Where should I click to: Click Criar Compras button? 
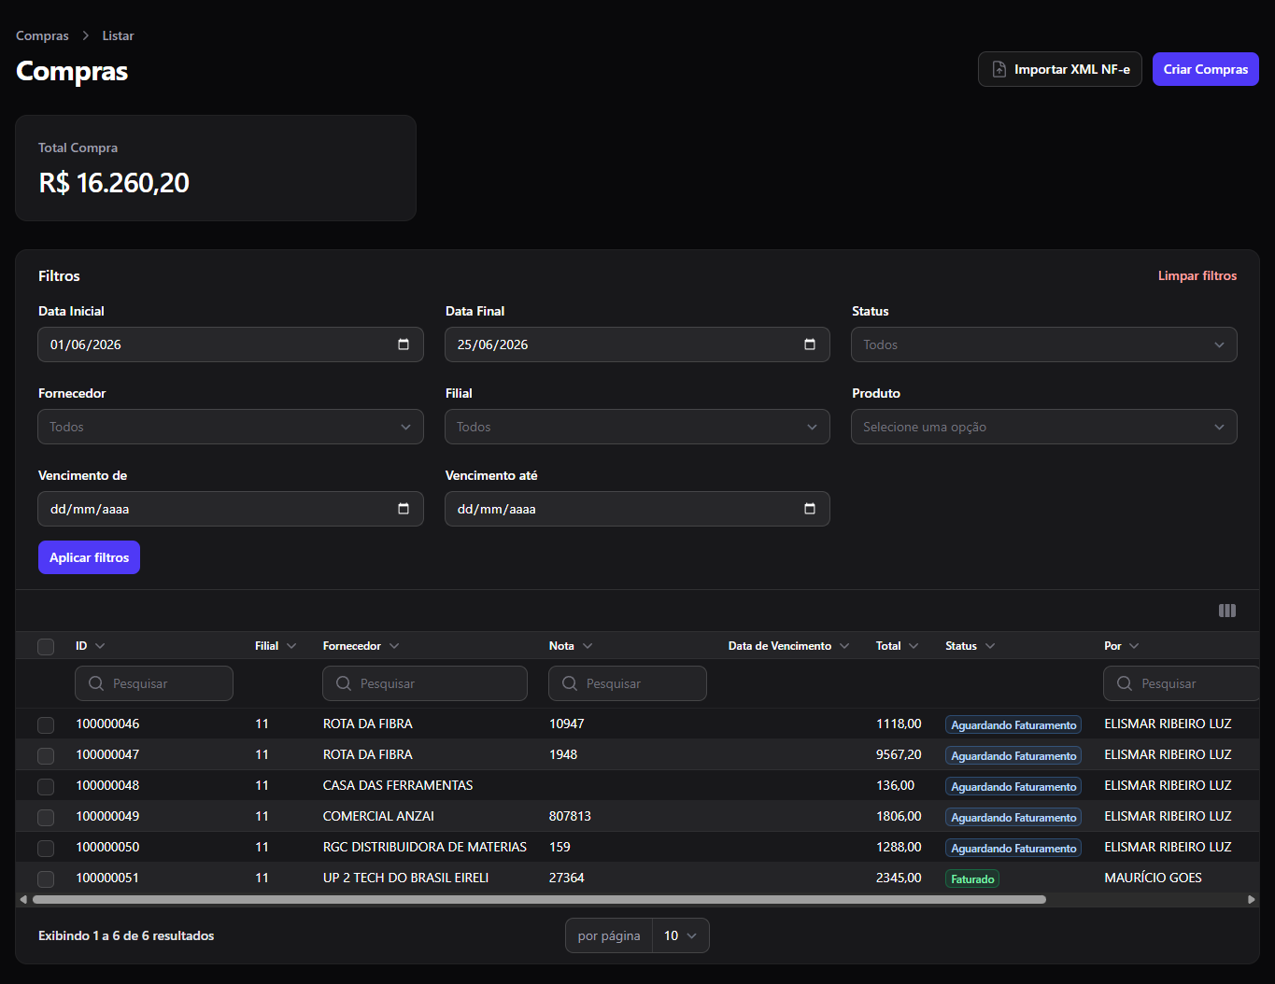coord(1206,69)
